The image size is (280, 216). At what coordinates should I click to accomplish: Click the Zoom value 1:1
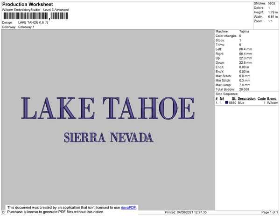(270, 21)
